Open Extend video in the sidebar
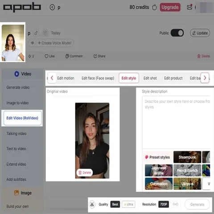 [16, 164]
